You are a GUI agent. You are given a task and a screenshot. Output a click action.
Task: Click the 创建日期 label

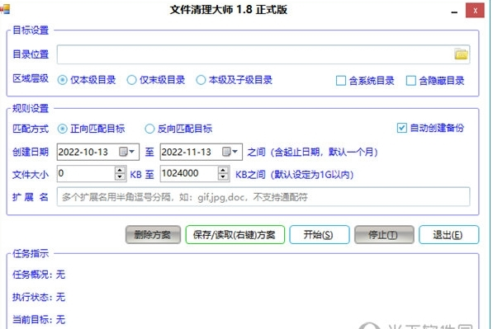pyautogui.click(x=31, y=152)
